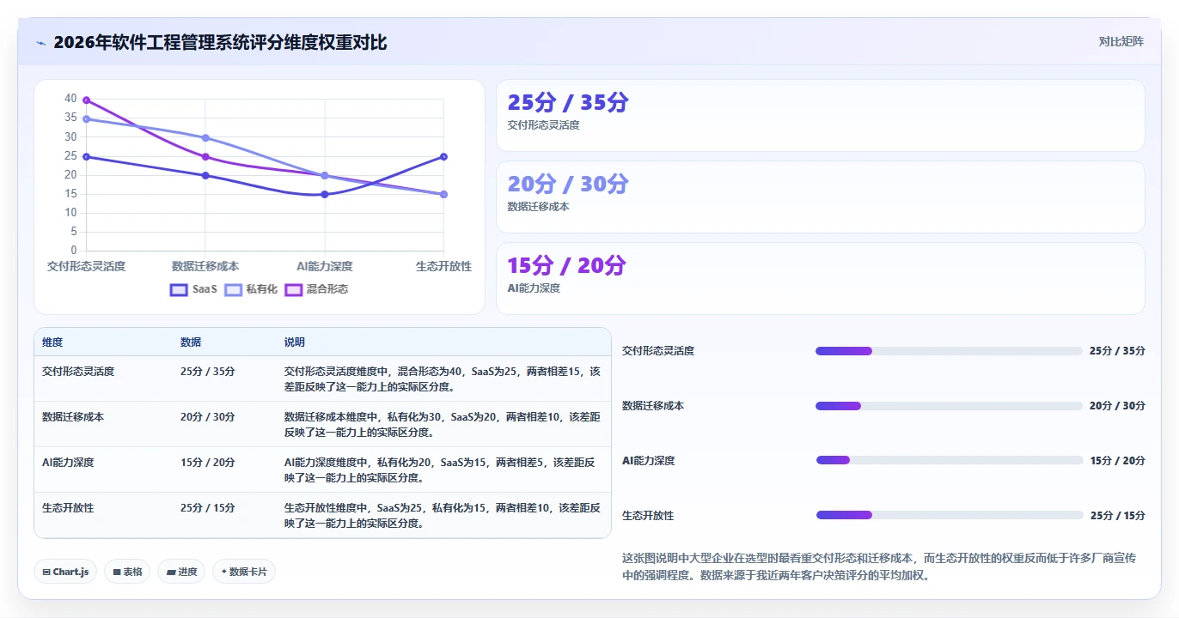This screenshot has height=618, width=1179.
Task: Click the 说明 table column header
Action: coord(295,342)
